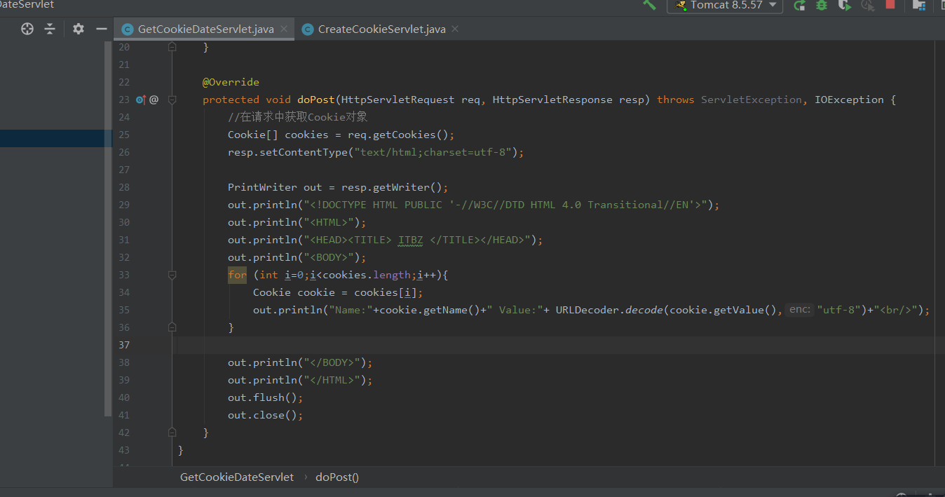Start debugging with the green bug icon
Screen dimensions: 945x497
(822, 6)
